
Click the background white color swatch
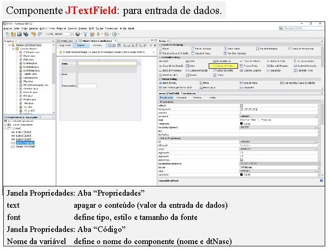(241, 109)
